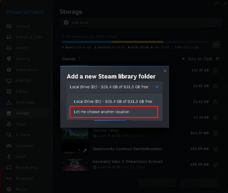Open Account settings tab
228x193 pixels.
pos(23,26)
